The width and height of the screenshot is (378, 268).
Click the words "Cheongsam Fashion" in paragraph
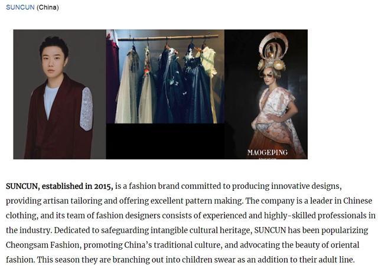43,245
